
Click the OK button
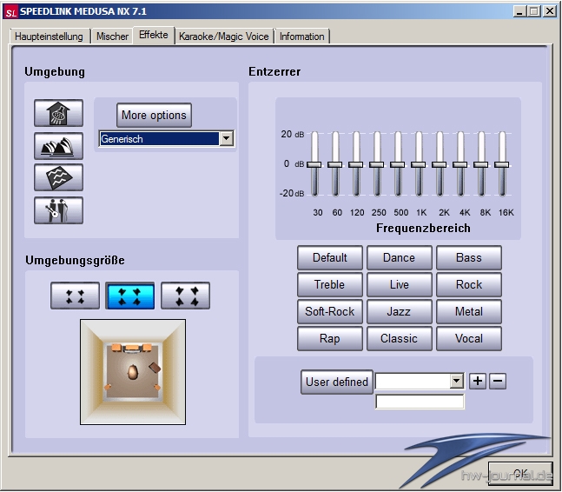tap(520, 473)
